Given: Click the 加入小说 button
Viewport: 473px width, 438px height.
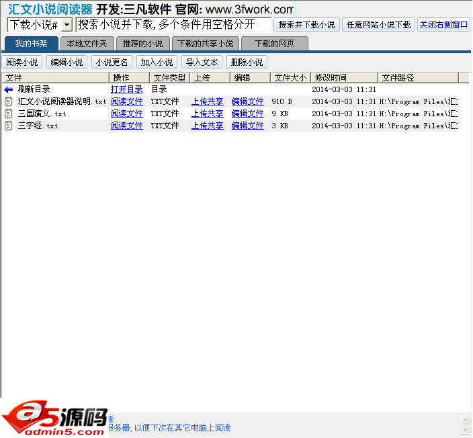Looking at the screenshot, I should tap(157, 62).
